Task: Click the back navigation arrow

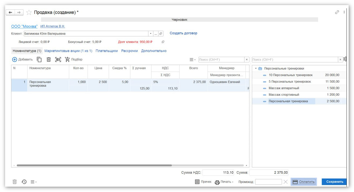Action: [10, 13]
